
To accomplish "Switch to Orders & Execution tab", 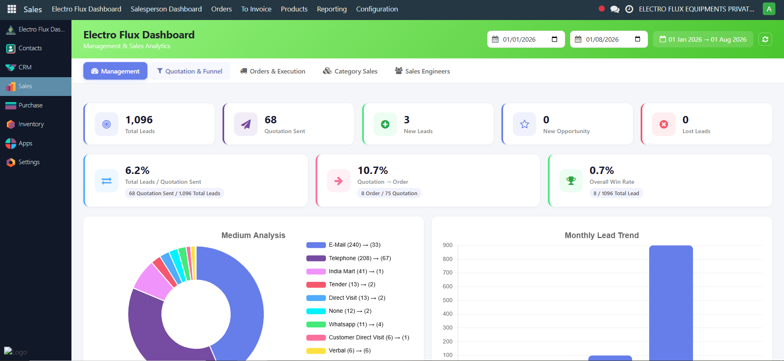I will (x=273, y=71).
